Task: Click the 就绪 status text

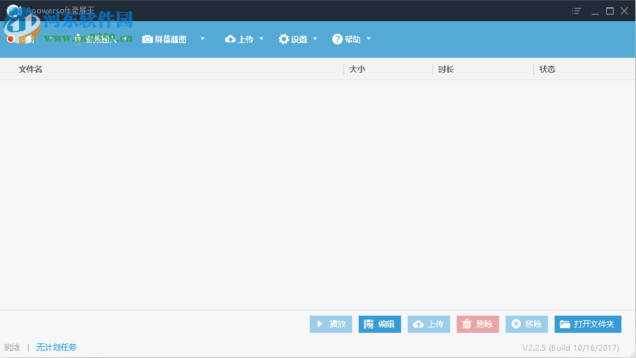Action: pos(12,347)
